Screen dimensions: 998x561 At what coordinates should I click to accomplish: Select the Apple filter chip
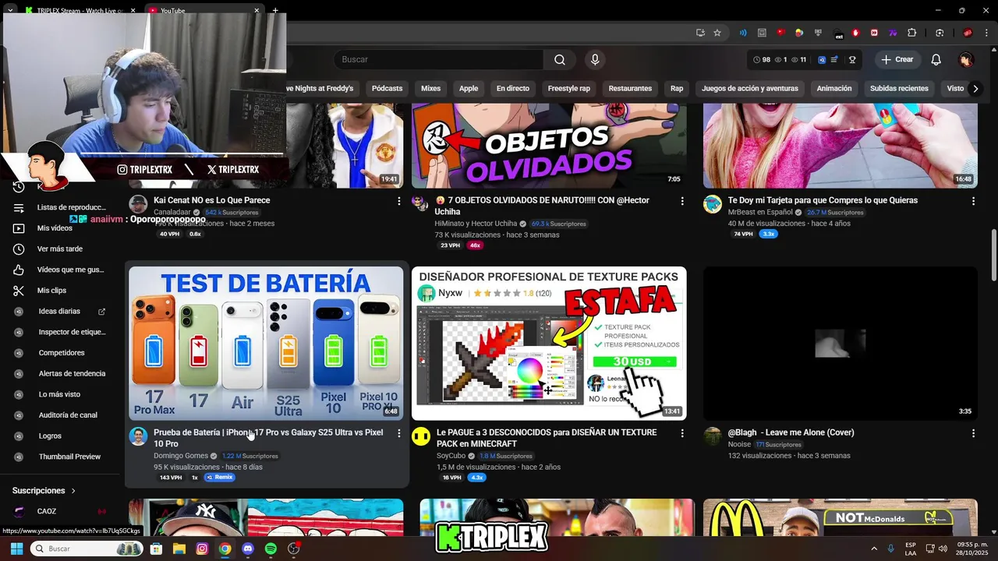(x=469, y=89)
